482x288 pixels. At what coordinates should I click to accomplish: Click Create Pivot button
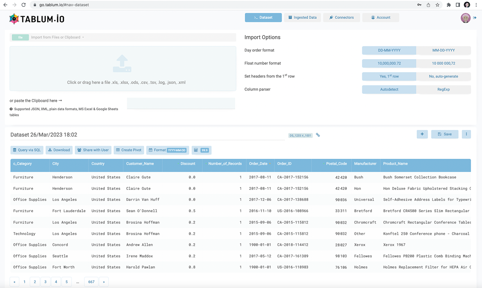point(129,150)
